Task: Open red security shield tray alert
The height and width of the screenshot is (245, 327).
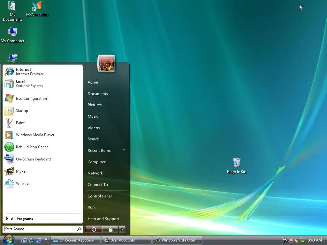Action: 291,240
